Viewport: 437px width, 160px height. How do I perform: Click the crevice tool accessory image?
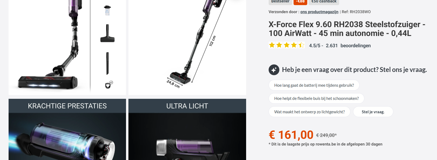[x=108, y=63]
